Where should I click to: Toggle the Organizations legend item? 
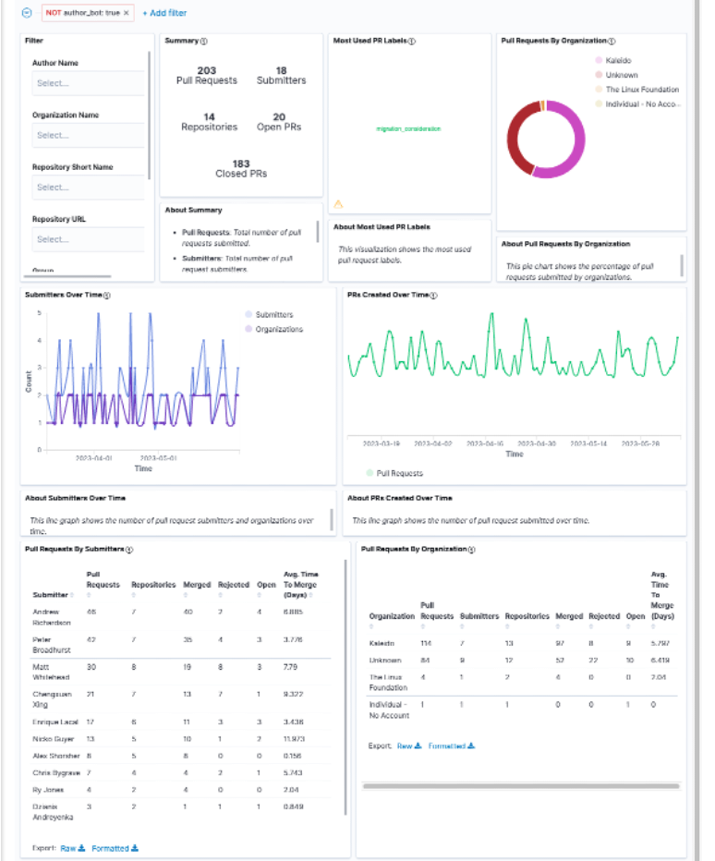click(x=274, y=329)
